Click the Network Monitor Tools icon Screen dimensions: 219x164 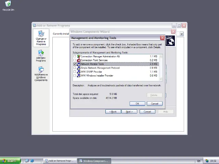79,64
